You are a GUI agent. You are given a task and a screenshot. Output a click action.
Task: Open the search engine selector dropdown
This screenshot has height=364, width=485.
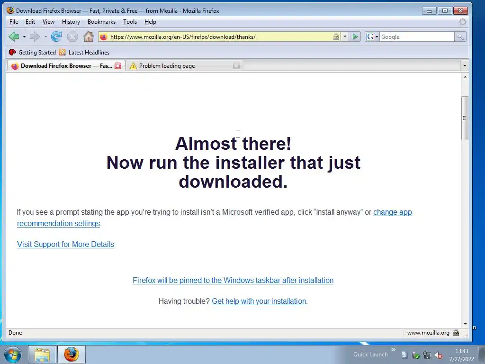click(x=372, y=37)
